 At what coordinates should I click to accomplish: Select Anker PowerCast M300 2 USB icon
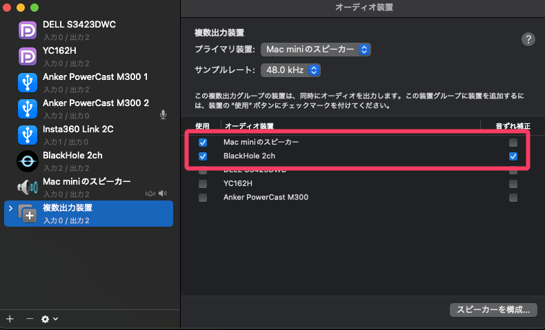click(28, 109)
